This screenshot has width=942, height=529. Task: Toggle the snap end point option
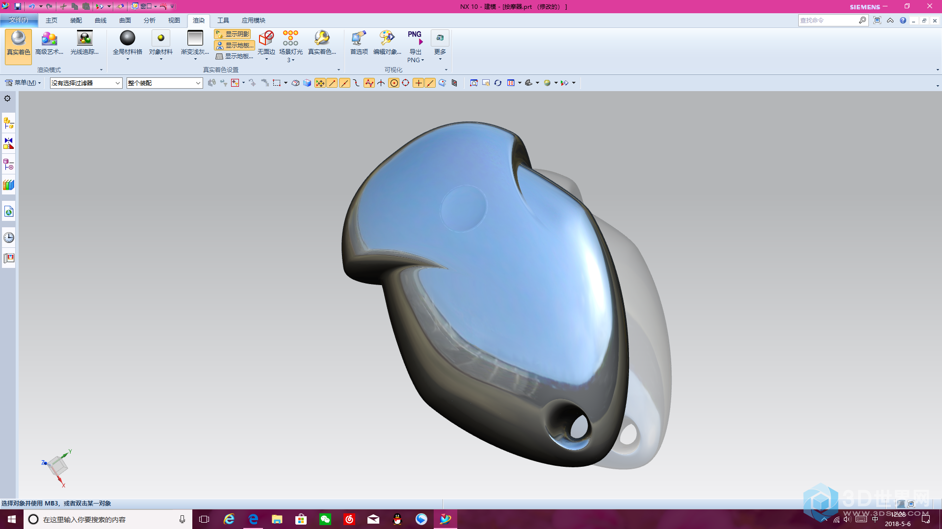[332, 83]
